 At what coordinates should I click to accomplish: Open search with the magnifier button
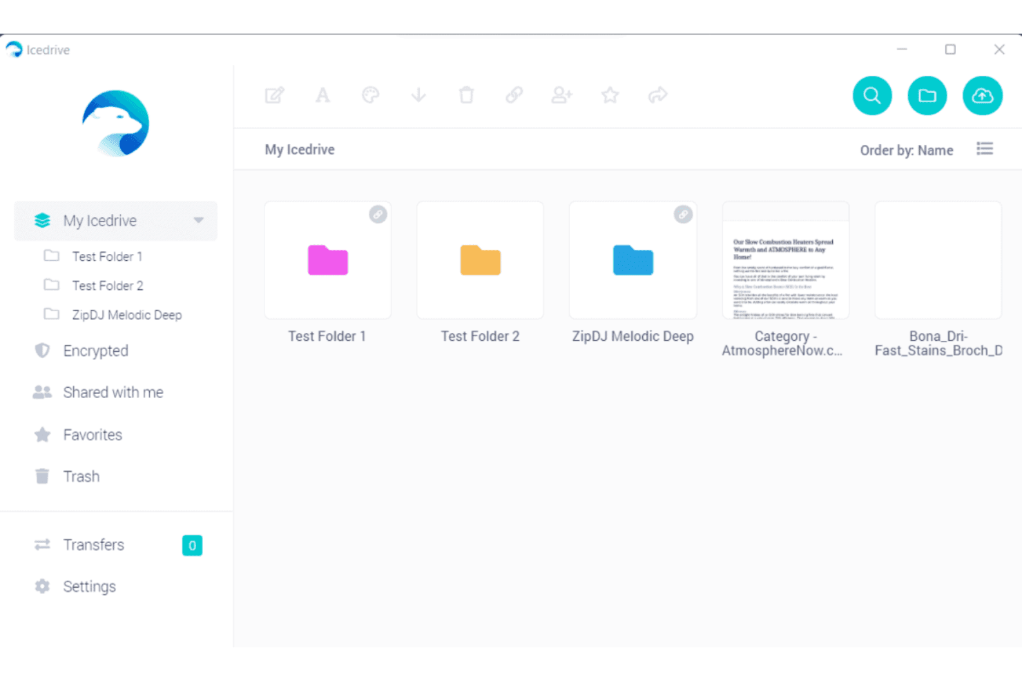872,96
